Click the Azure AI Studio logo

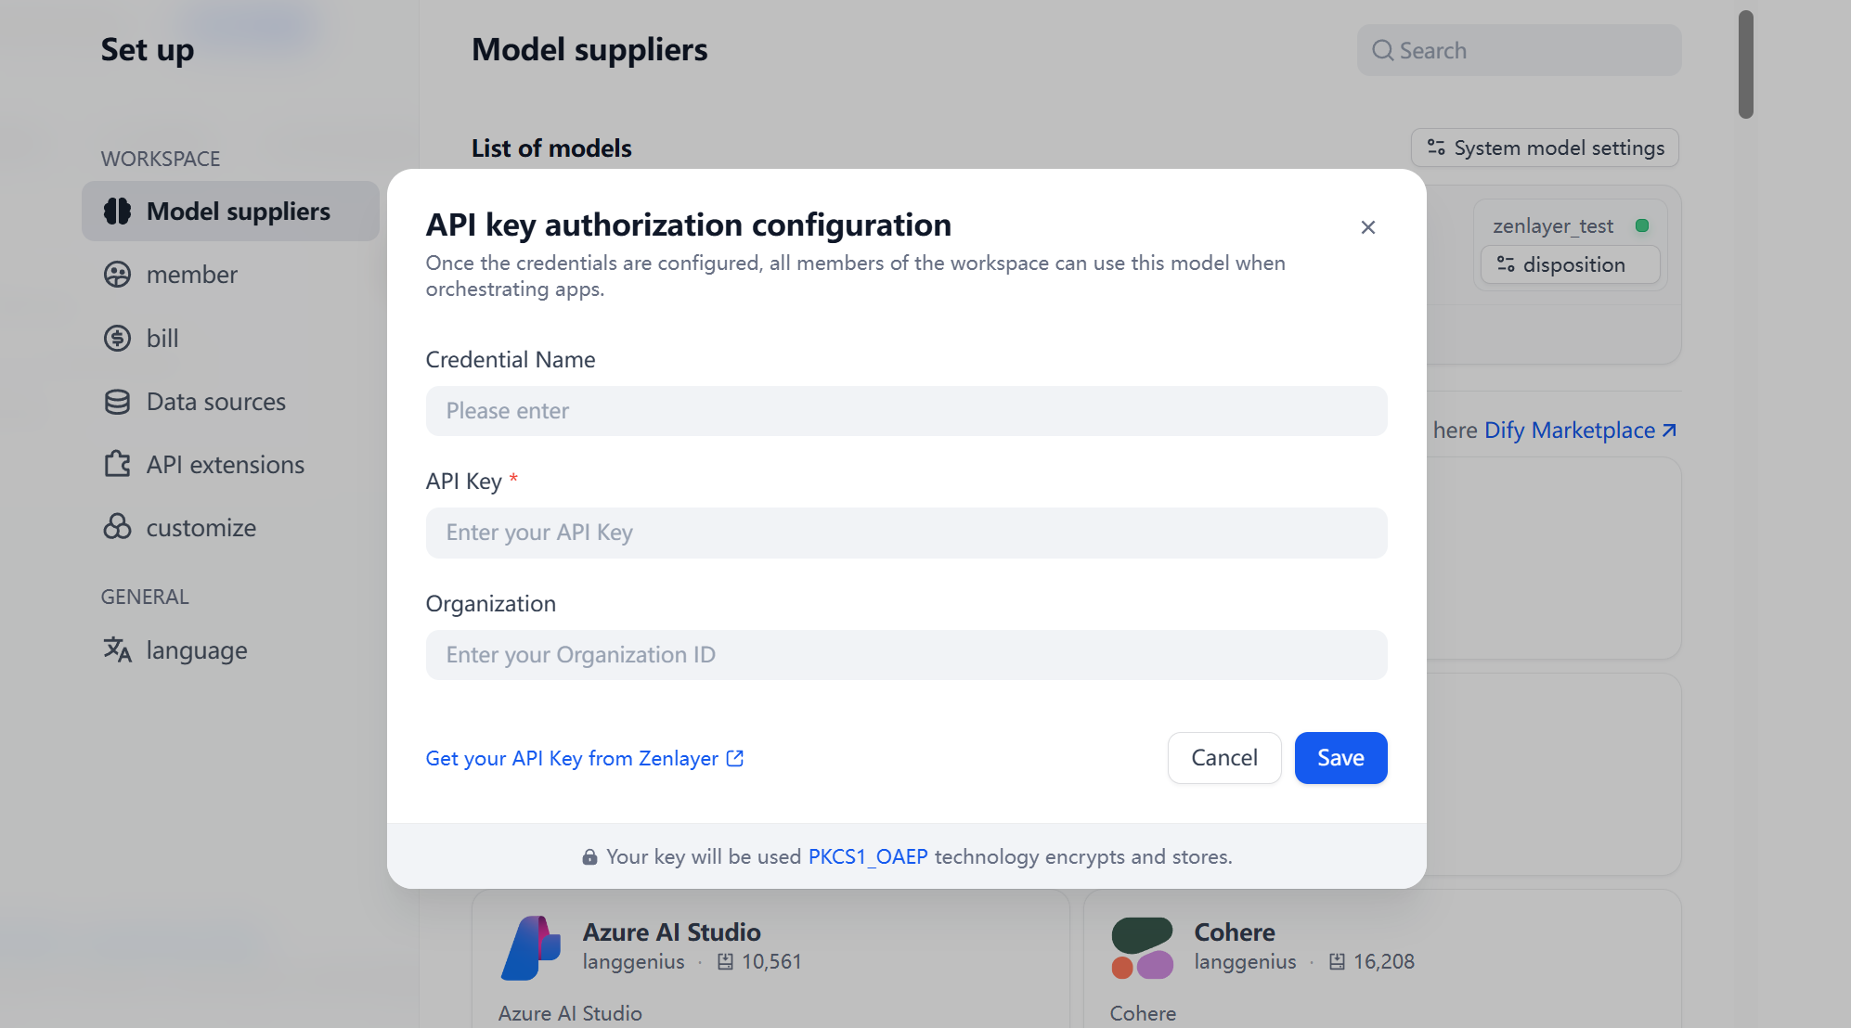tap(531, 947)
